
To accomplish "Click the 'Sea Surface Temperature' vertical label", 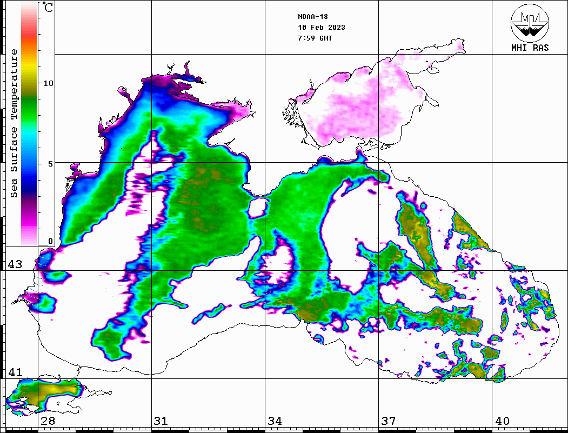I will [14, 124].
